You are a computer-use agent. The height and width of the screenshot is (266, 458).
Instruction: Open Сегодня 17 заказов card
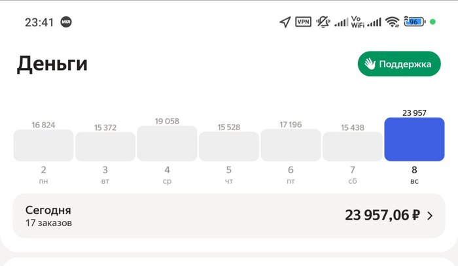pos(229,216)
